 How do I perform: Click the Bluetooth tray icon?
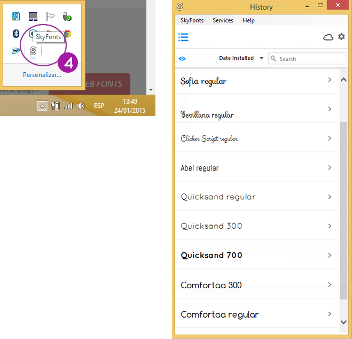tap(16, 34)
